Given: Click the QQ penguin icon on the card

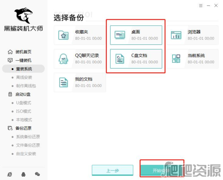Looking at the screenshot, I should pos(64,59).
